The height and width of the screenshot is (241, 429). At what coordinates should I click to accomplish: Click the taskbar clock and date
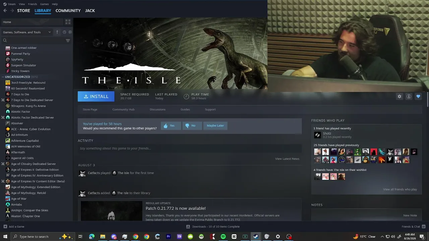point(410,237)
